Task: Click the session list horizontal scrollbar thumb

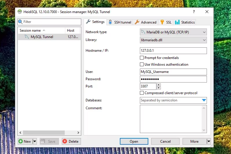Action: coord(44,132)
